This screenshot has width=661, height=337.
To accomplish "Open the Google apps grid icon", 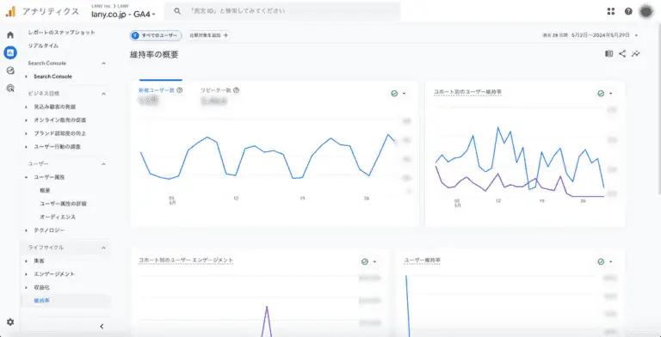I will coord(611,11).
